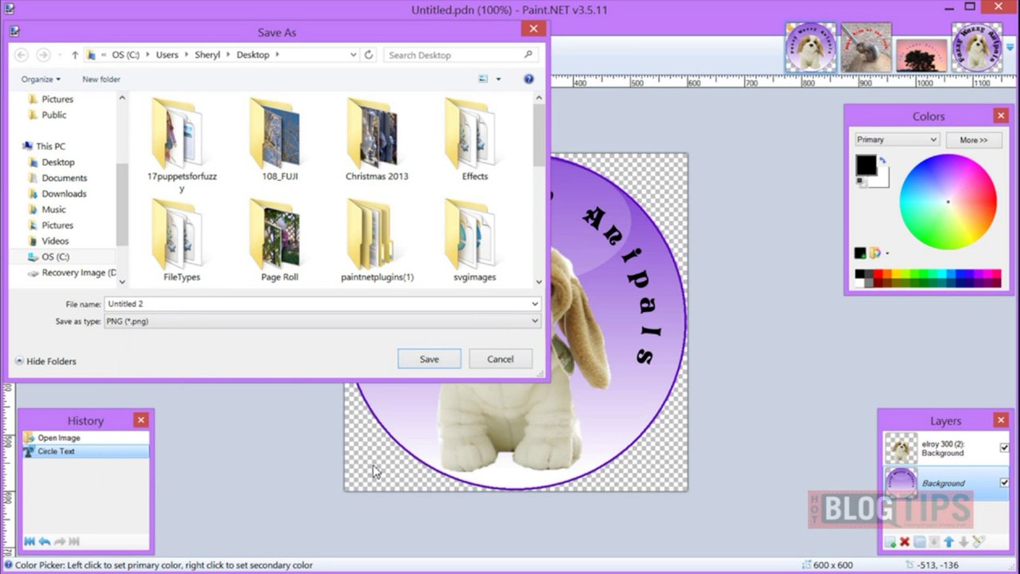The image size is (1020, 574).
Task: Click Sheryl in the address breadcrumb
Action: (x=207, y=55)
